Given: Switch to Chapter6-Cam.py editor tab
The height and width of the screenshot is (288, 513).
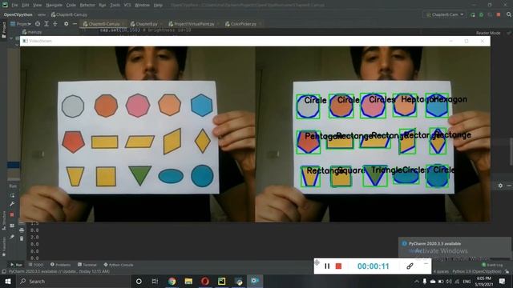Looking at the screenshot, I should (x=103, y=24).
